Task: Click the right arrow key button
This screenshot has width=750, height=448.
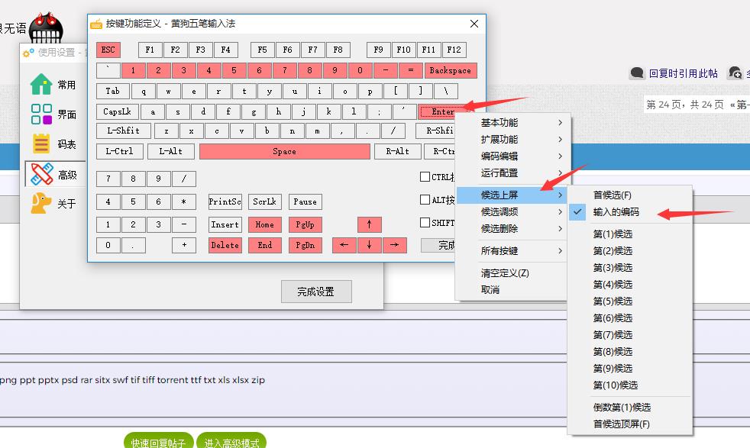Action: click(394, 245)
